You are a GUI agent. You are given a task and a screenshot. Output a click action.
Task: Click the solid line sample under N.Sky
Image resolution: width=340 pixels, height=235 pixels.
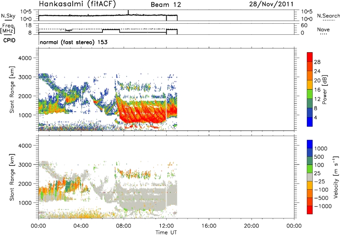pos(8,20)
